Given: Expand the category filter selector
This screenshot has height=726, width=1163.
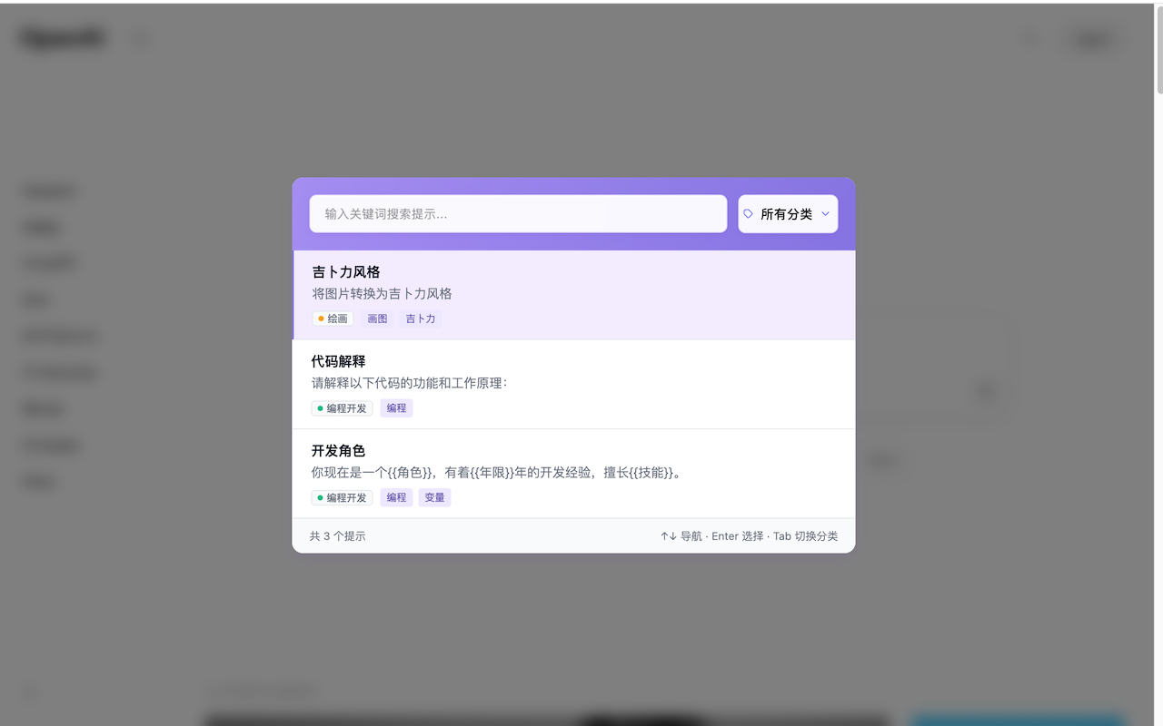Looking at the screenshot, I should (788, 213).
